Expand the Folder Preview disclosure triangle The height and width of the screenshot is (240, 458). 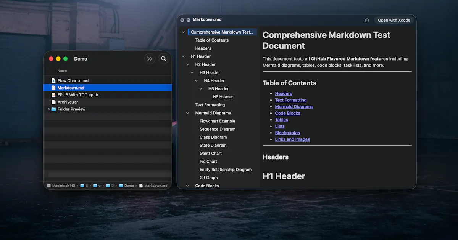coord(48,109)
